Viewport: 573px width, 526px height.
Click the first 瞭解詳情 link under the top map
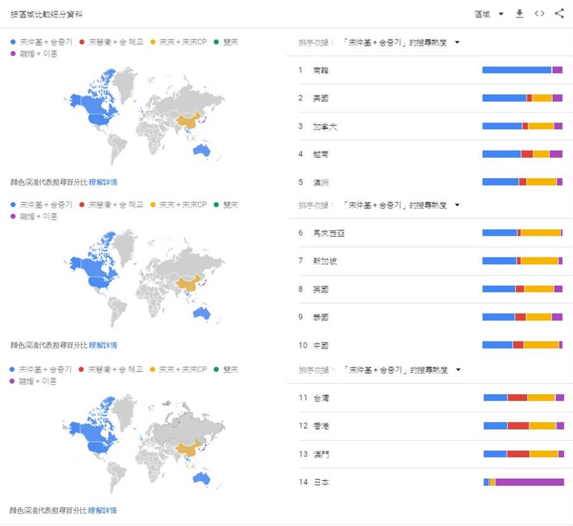click(x=103, y=182)
